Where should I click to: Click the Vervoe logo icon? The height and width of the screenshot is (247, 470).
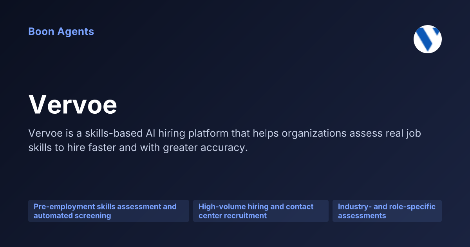click(x=428, y=39)
